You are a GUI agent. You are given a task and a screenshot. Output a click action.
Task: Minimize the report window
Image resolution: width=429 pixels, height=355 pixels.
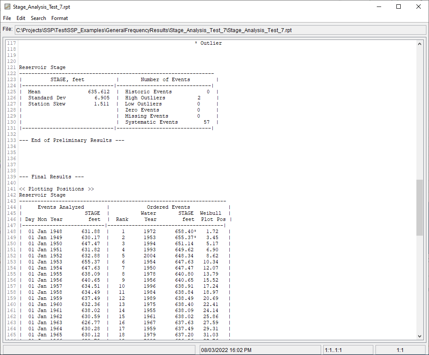[379, 7]
